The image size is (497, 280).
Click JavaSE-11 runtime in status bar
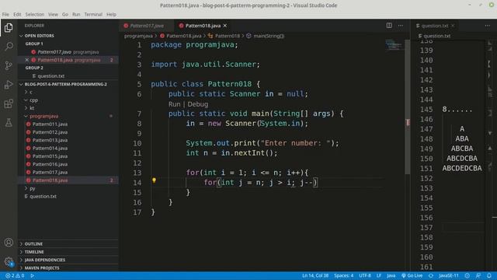[x=449, y=275]
